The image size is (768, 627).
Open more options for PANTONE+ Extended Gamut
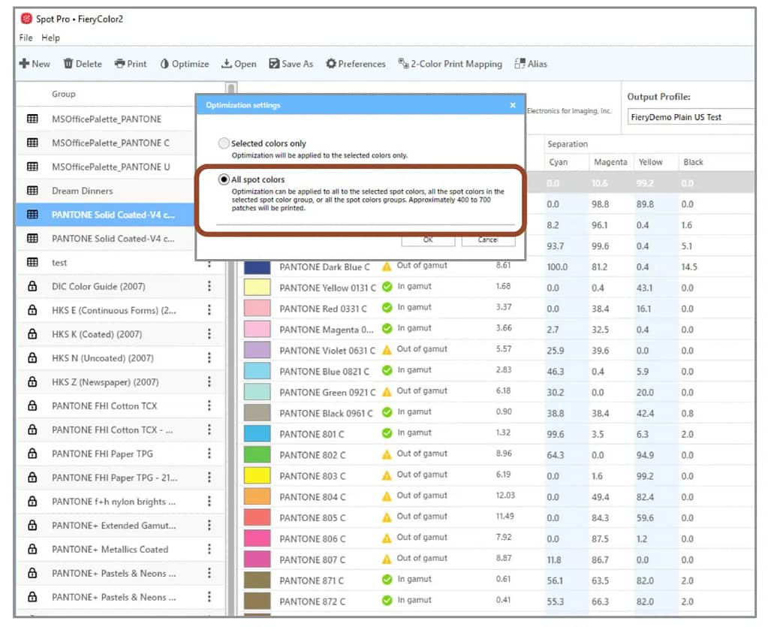pyautogui.click(x=209, y=525)
